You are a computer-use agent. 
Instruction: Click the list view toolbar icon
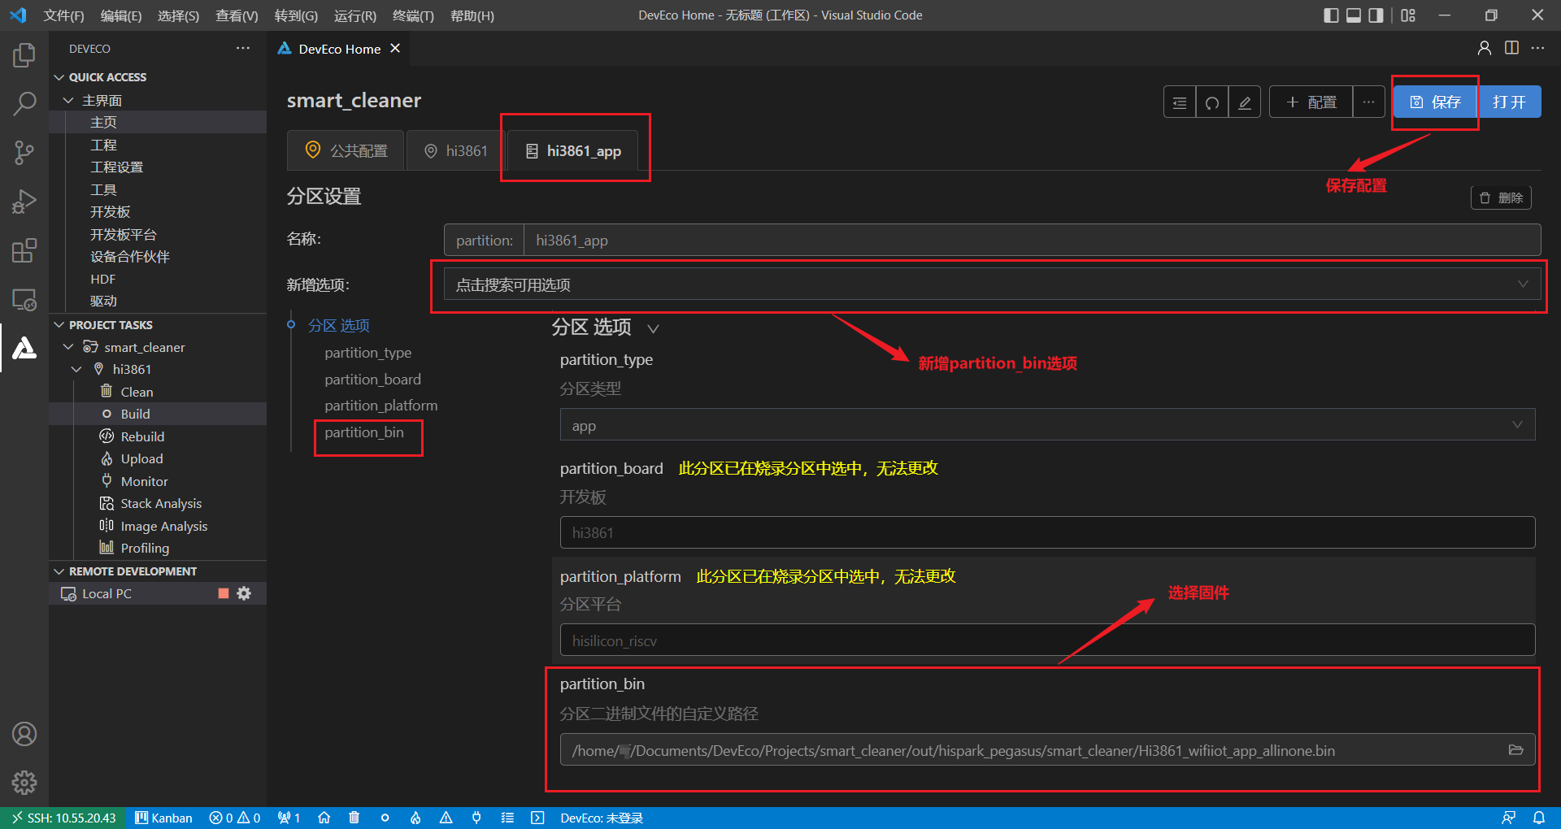pyautogui.click(x=1180, y=102)
